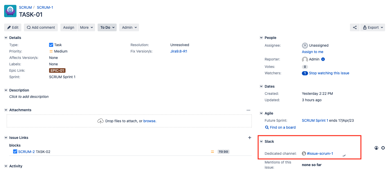Collapse the Dates section

tap(261, 86)
